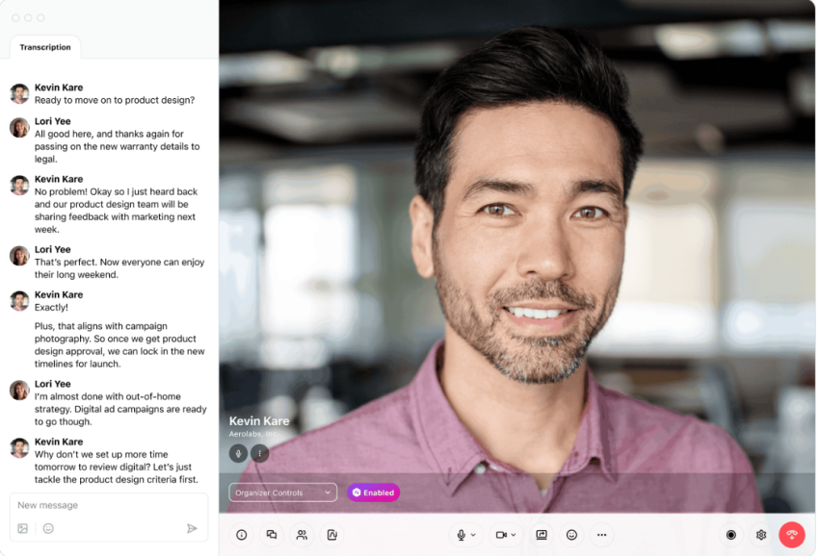Attach an image to the message
Viewport: 819px width, 556px height.
[x=23, y=528]
